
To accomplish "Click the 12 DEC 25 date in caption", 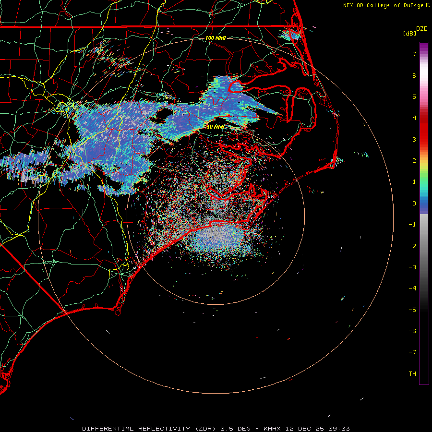I will click(306, 429).
